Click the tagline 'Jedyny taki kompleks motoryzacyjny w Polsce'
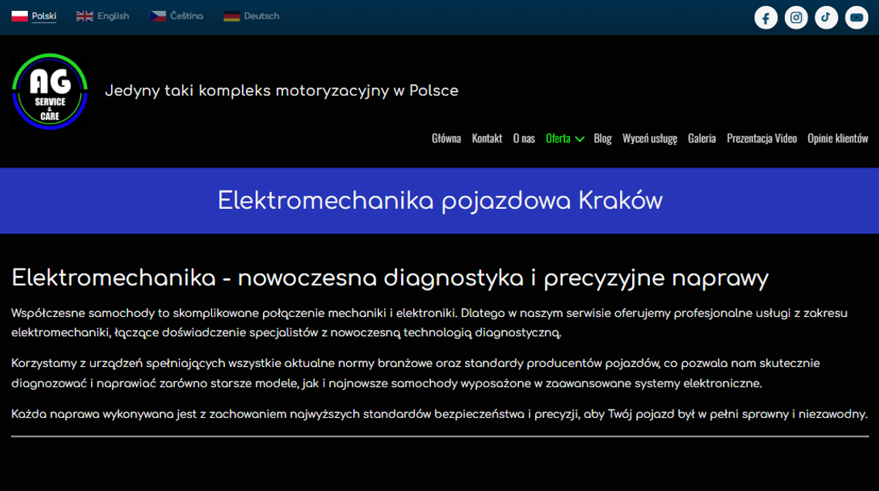 (x=281, y=91)
